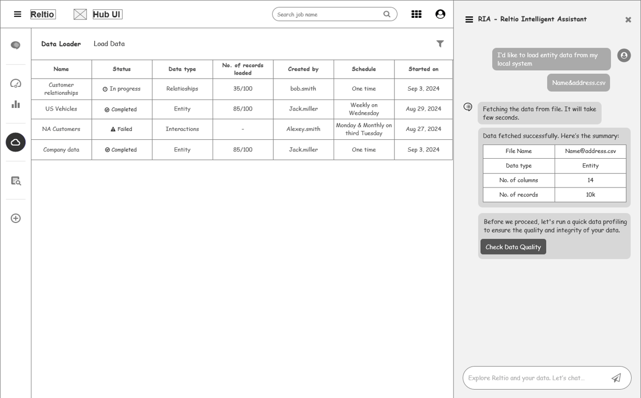The height and width of the screenshot is (398, 641).
Task: Focus the Explore Reltio chat input
Action: [547, 378]
